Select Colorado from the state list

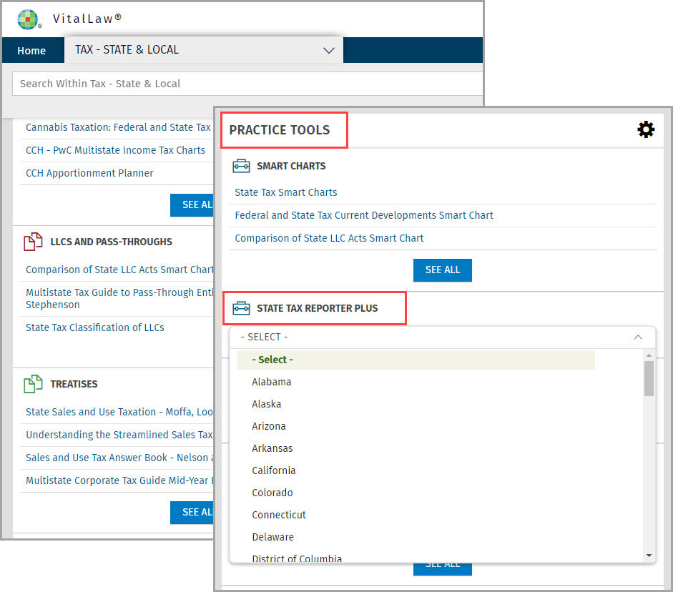[272, 493]
